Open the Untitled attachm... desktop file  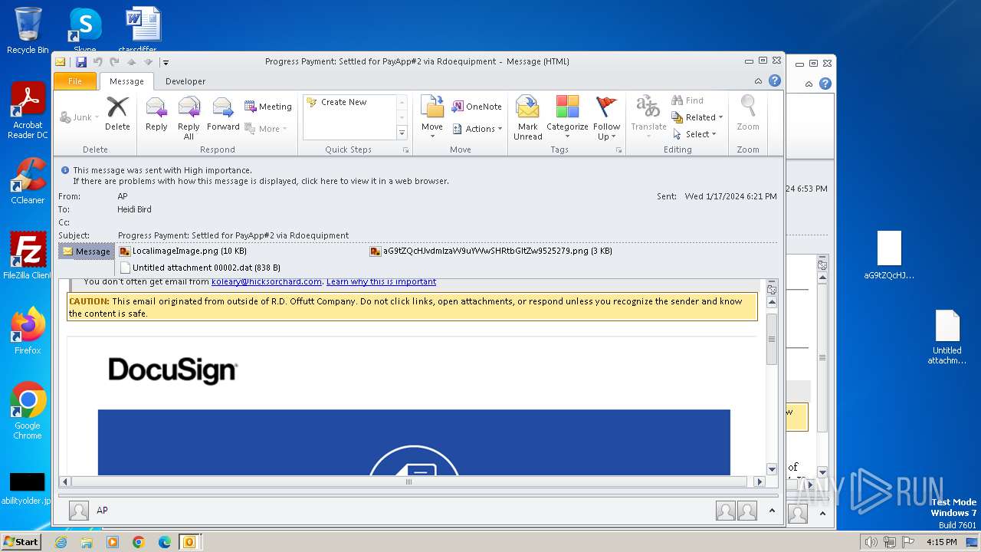[947, 337]
